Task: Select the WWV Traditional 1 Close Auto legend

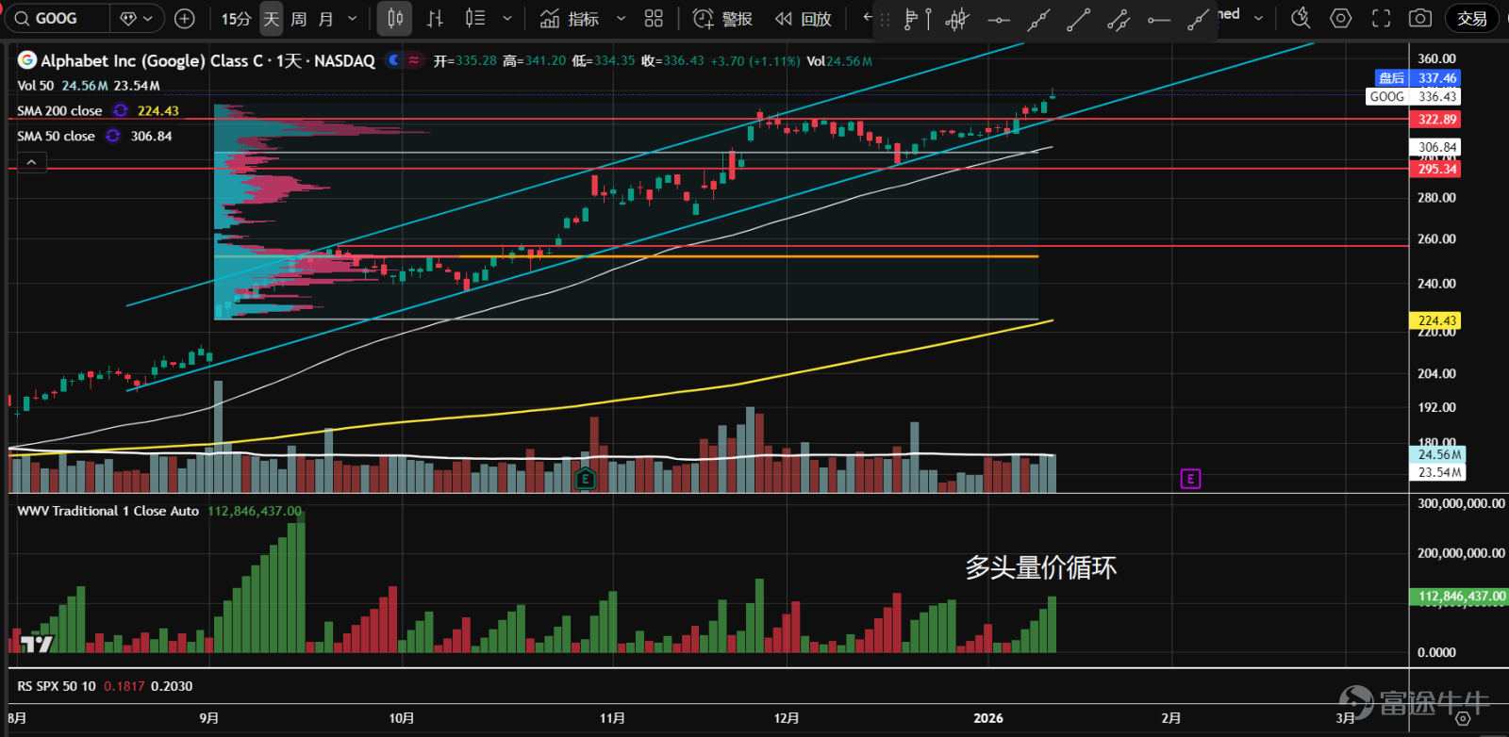Action: click(x=108, y=511)
